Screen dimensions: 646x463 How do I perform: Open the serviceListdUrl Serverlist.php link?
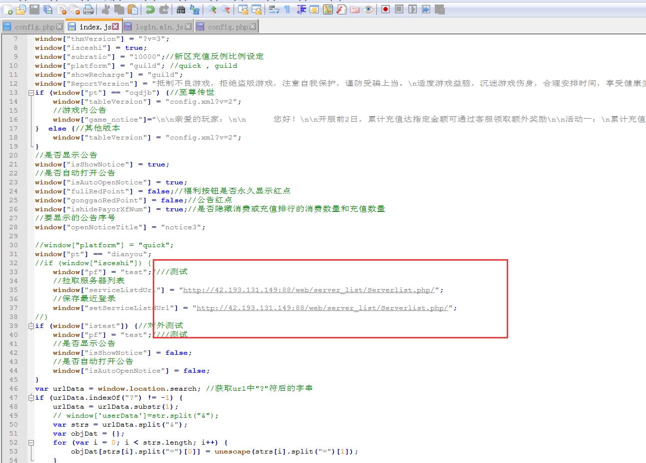click(x=309, y=290)
